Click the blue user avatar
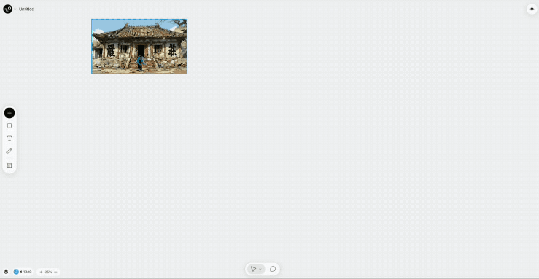539x279 pixels. (x=16, y=272)
